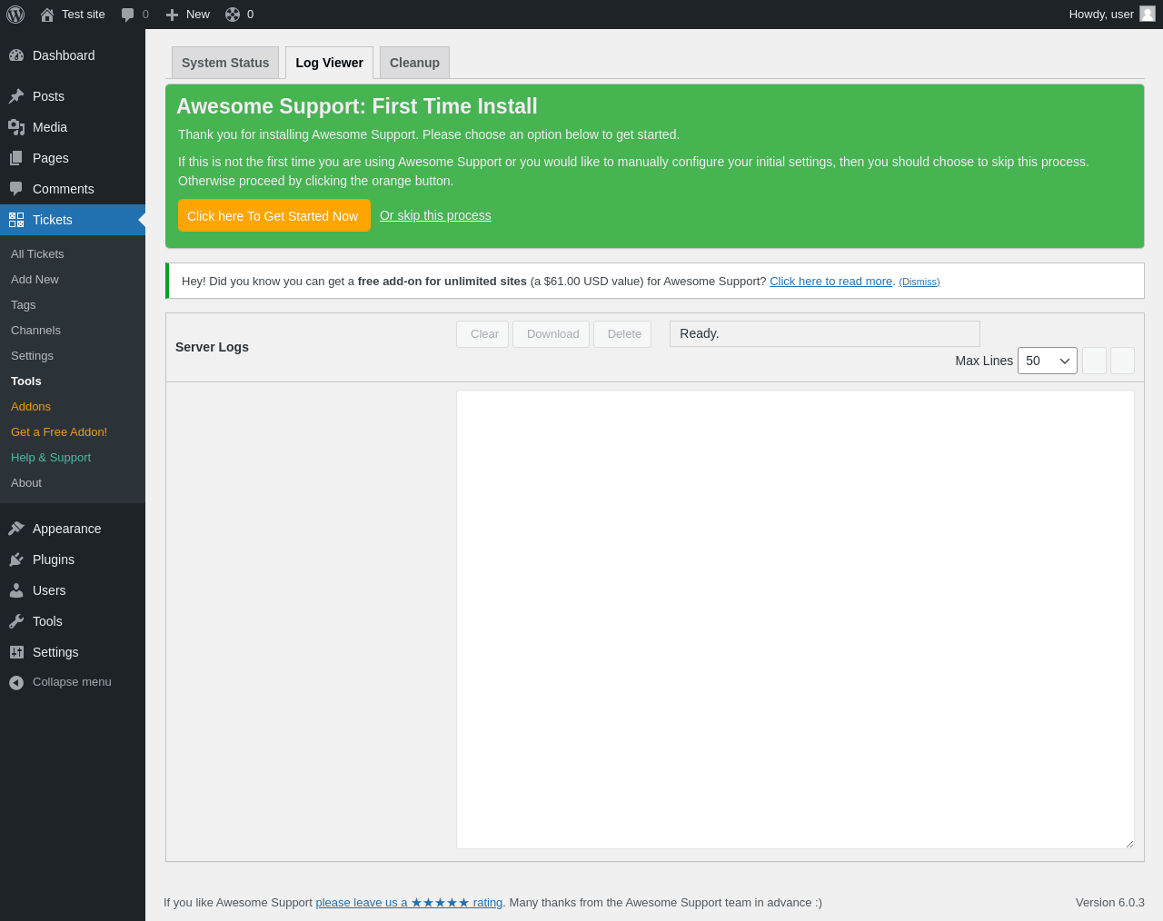Open All Tickets in the Tickets submenu
1163x921 pixels.
pos(37,254)
